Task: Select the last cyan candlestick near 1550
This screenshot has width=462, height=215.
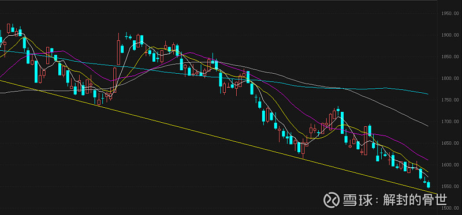Action: coord(429,184)
